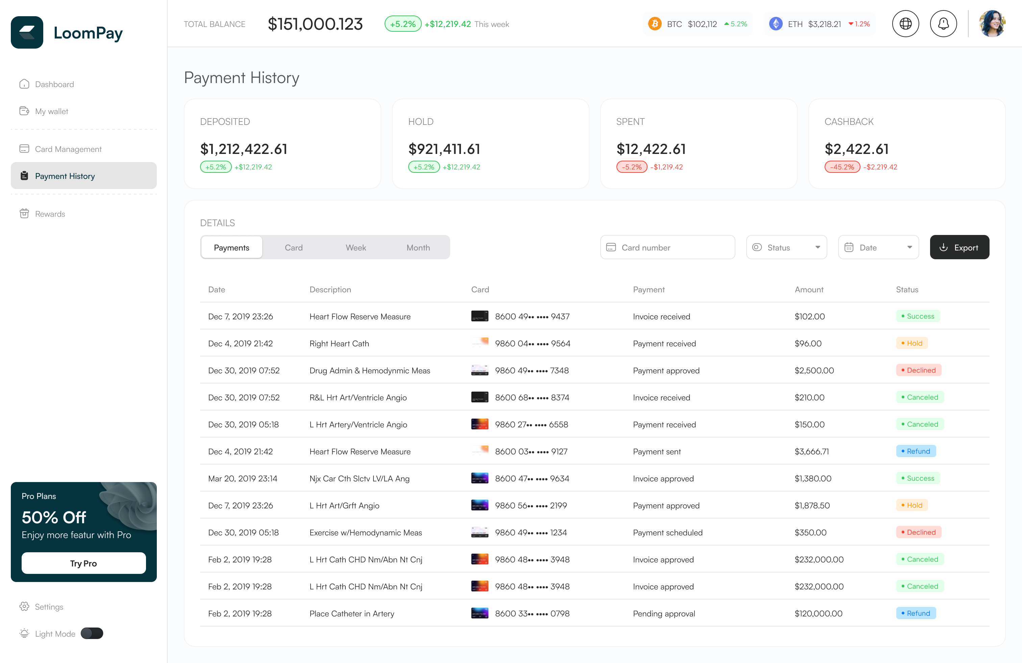Click the Try Pro button
This screenshot has width=1022, height=663.
click(x=84, y=563)
